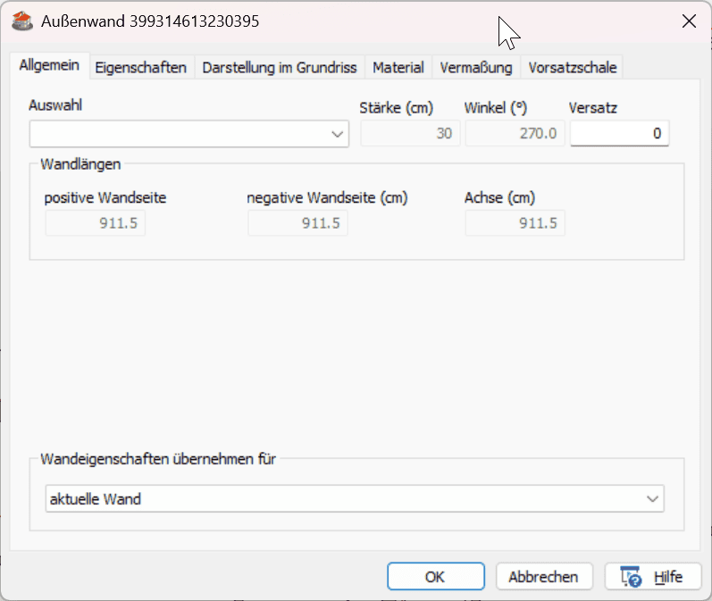The image size is (712, 601).
Task: Click into the Versatz input field
Action: pyautogui.click(x=619, y=133)
